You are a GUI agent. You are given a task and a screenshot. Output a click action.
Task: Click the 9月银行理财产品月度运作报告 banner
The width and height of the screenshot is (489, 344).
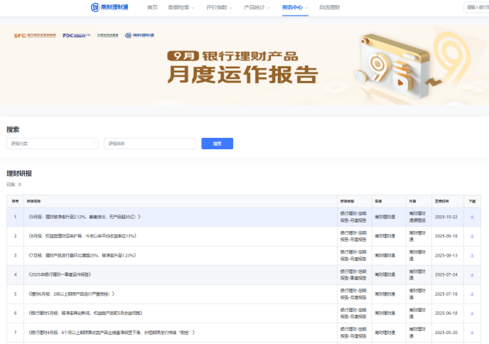point(244,65)
